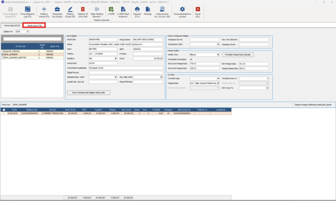
Task: Open the Çalışma Yılı 2025 dropdown
Action: (x=28, y=32)
